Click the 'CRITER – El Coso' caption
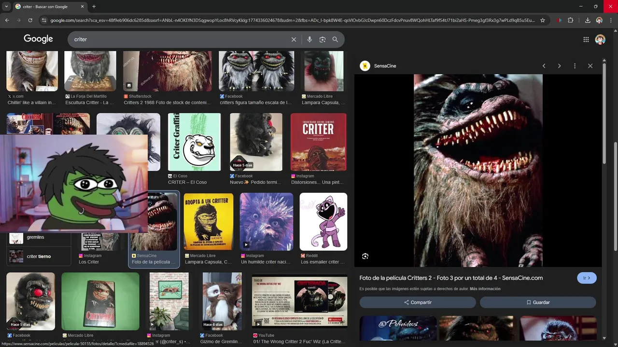Screen dimensions: 618x347 [x=187, y=182]
